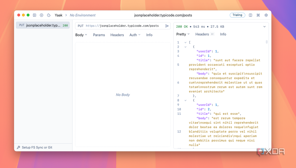296x168 pixels.
Task: Collapse the JSON object on line 2
Action: 185,47
